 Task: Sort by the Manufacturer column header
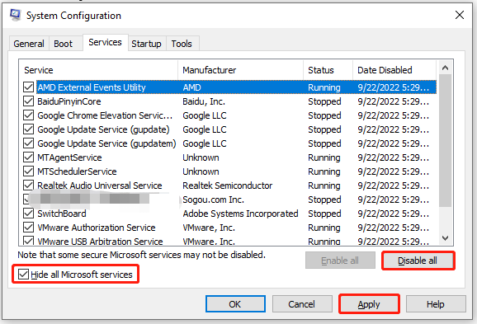(241, 70)
